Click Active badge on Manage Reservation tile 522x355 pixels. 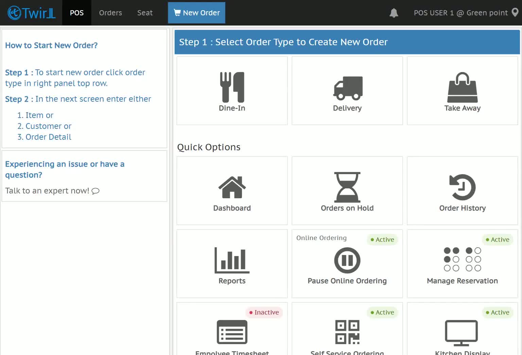(498, 240)
